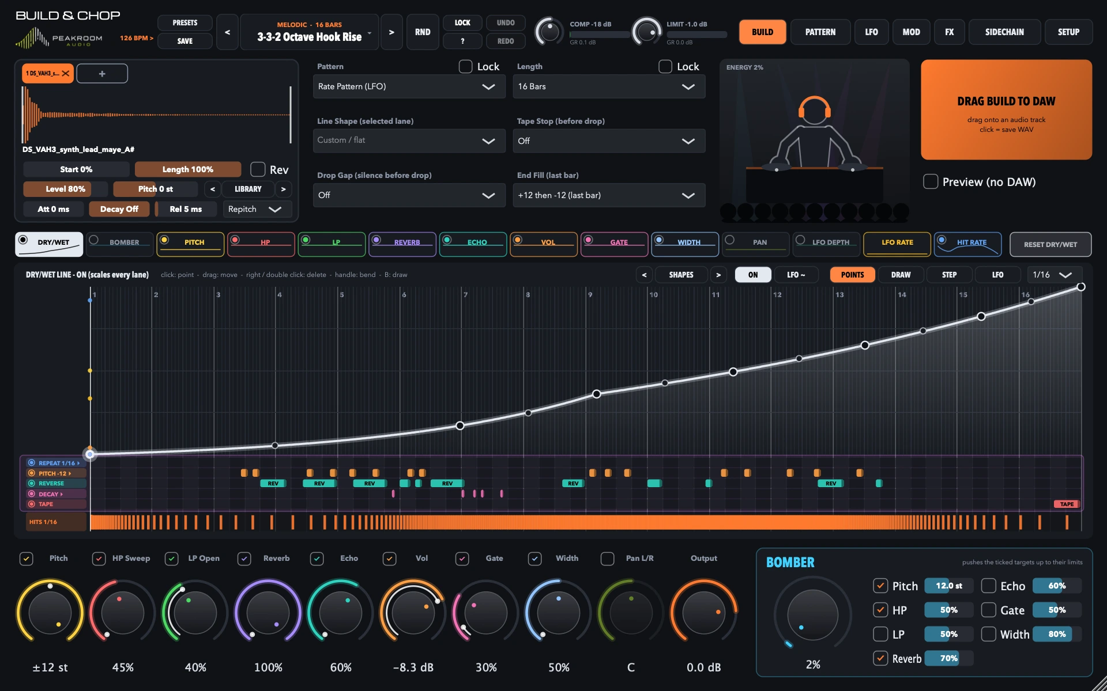
Task: Click the LIMIT knob
Action: click(x=646, y=32)
